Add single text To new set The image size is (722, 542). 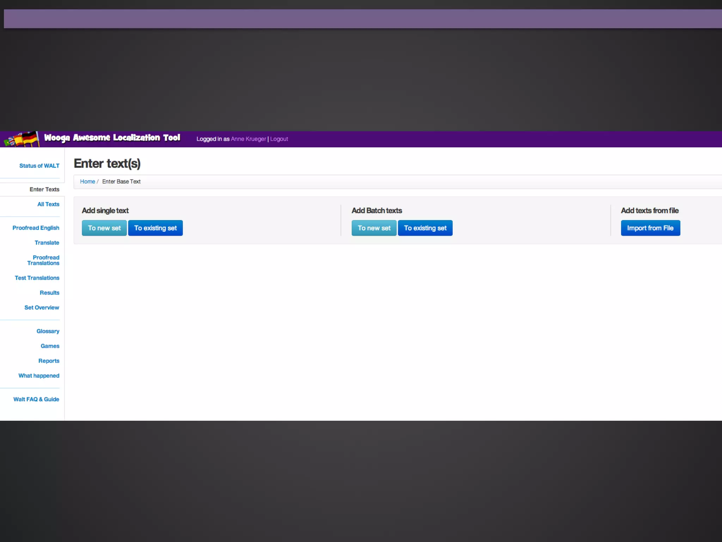104,228
